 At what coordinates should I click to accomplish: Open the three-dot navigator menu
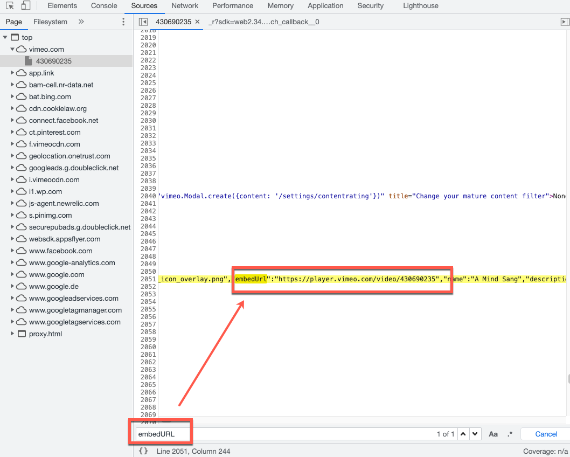tap(123, 22)
